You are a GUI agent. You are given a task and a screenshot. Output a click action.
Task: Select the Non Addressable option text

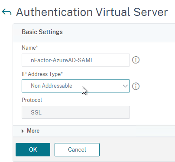click(52, 86)
